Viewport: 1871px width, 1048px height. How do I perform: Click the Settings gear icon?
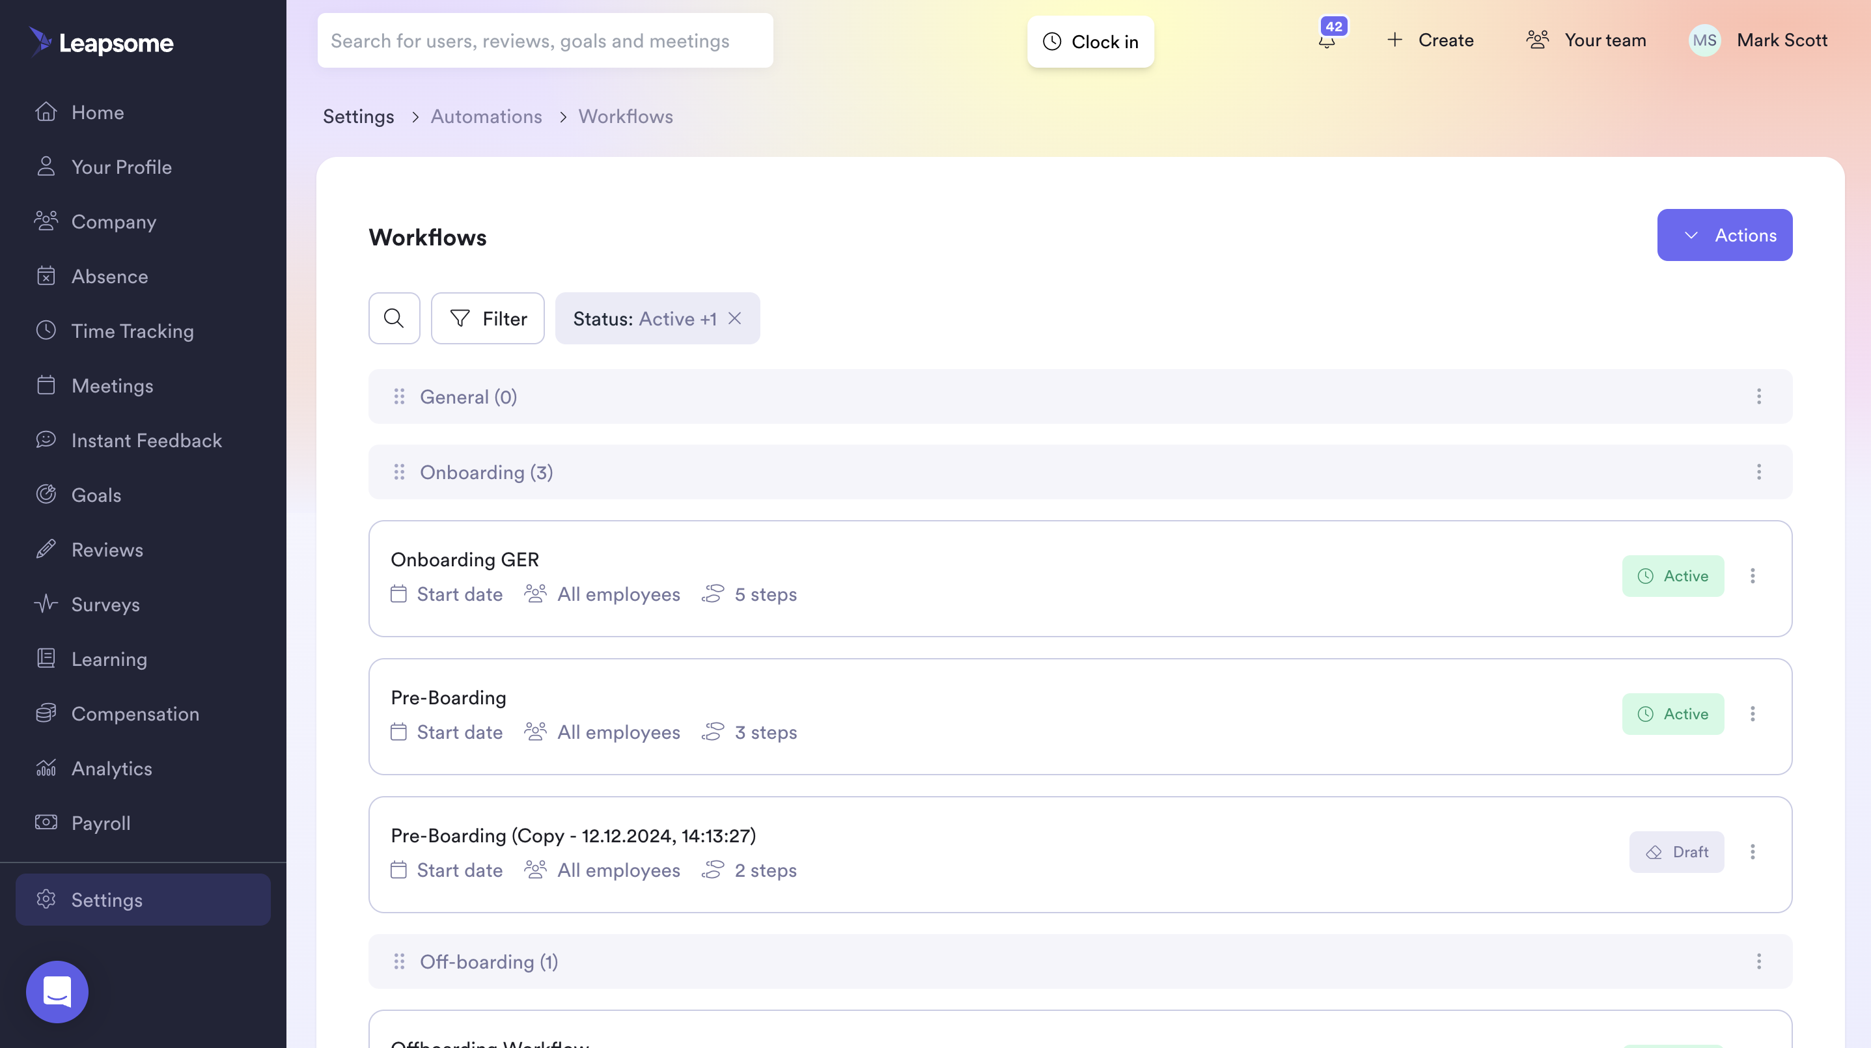[46, 899]
